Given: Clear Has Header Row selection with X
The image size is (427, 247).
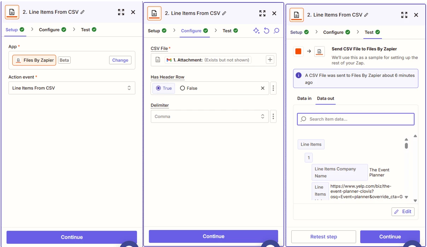Looking at the screenshot, I should (263, 88).
